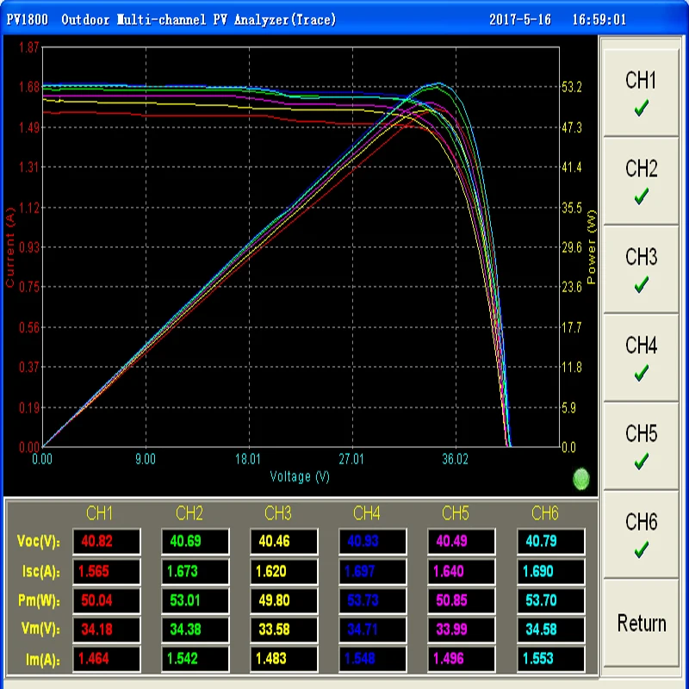Image resolution: width=689 pixels, height=689 pixels.
Task: Click the Pm(W) row label
Action: [x=38, y=600]
